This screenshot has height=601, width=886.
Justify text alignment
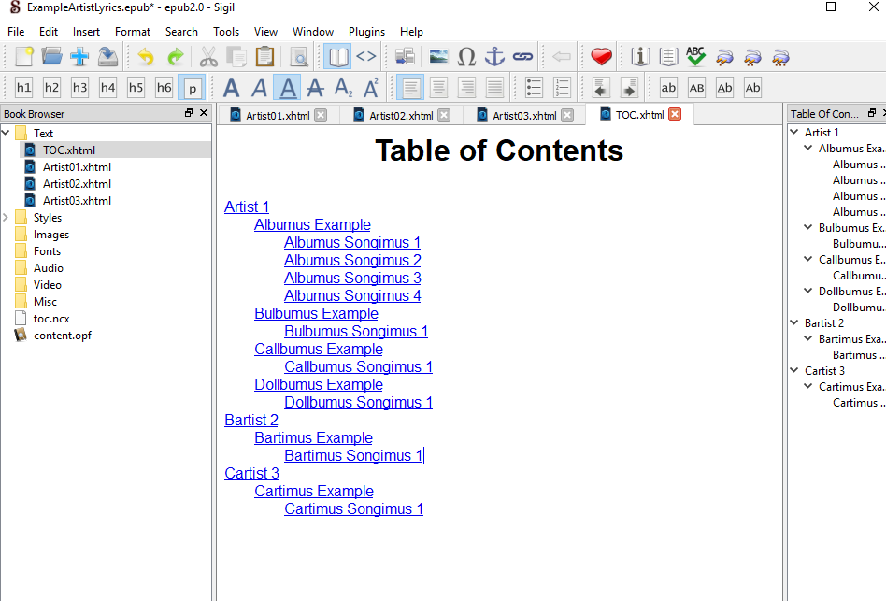[x=495, y=88]
